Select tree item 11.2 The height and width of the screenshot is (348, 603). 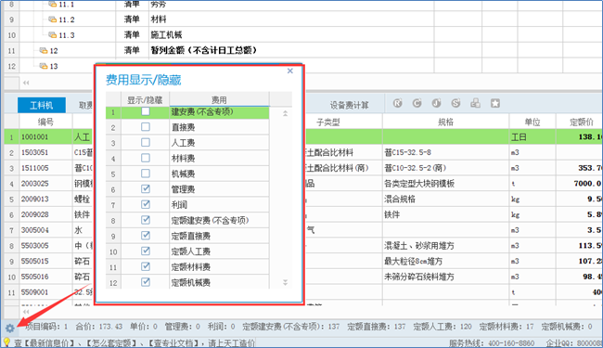[67, 19]
